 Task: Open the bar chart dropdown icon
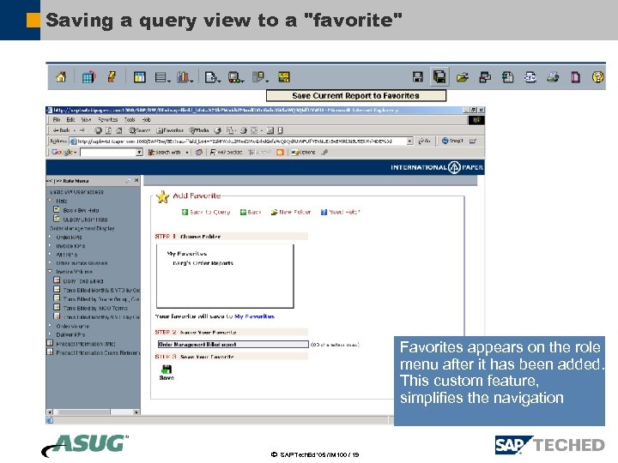185,77
